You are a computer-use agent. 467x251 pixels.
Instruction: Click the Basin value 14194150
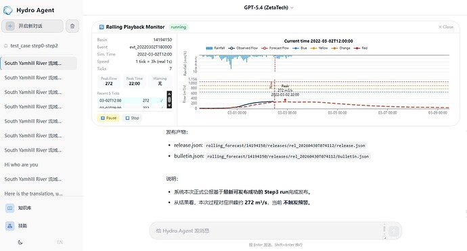point(162,40)
